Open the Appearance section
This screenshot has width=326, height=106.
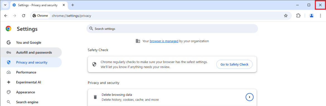(31, 92)
